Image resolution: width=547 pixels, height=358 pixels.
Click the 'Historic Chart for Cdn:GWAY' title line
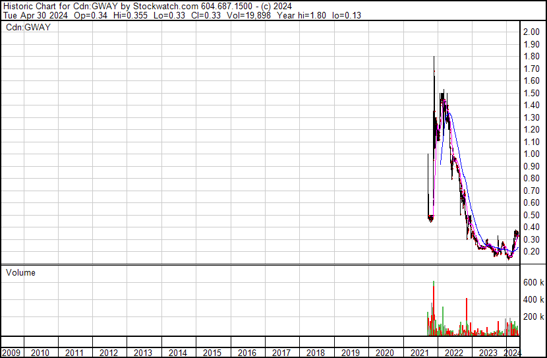[148, 7]
